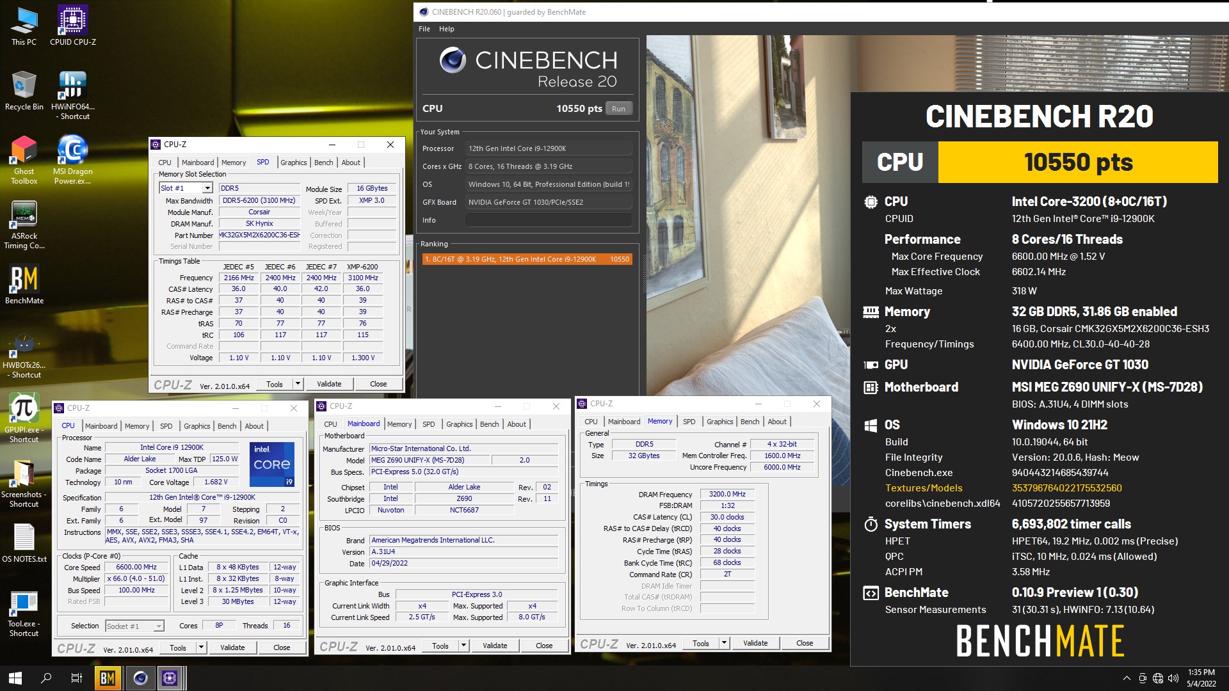The width and height of the screenshot is (1229, 691).
Task: Click Multiplier value x 66.0
Action: point(136,578)
